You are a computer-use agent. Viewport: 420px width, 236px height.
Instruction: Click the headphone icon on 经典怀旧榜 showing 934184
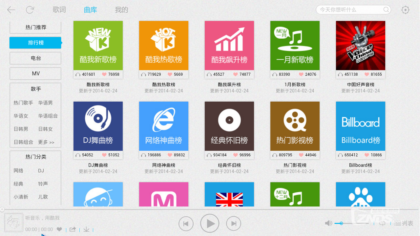point(209,155)
